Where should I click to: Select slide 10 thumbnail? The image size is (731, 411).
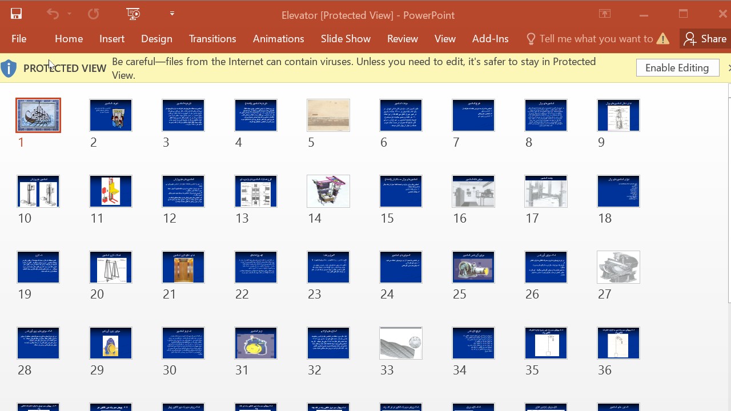click(38, 191)
